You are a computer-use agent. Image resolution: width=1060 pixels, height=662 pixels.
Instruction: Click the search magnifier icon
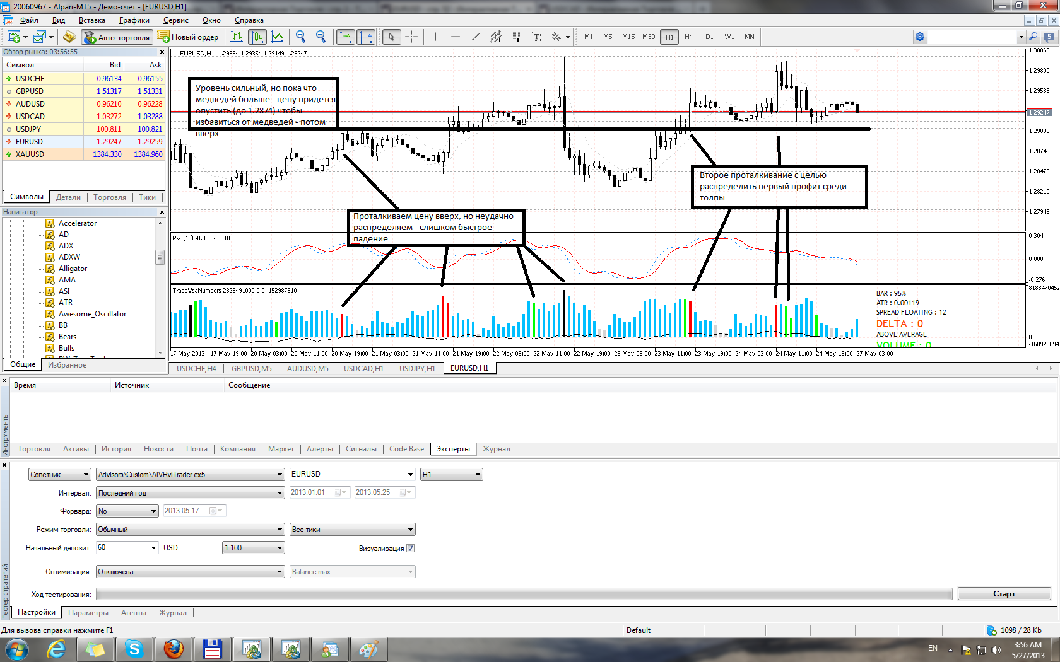point(1033,37)
